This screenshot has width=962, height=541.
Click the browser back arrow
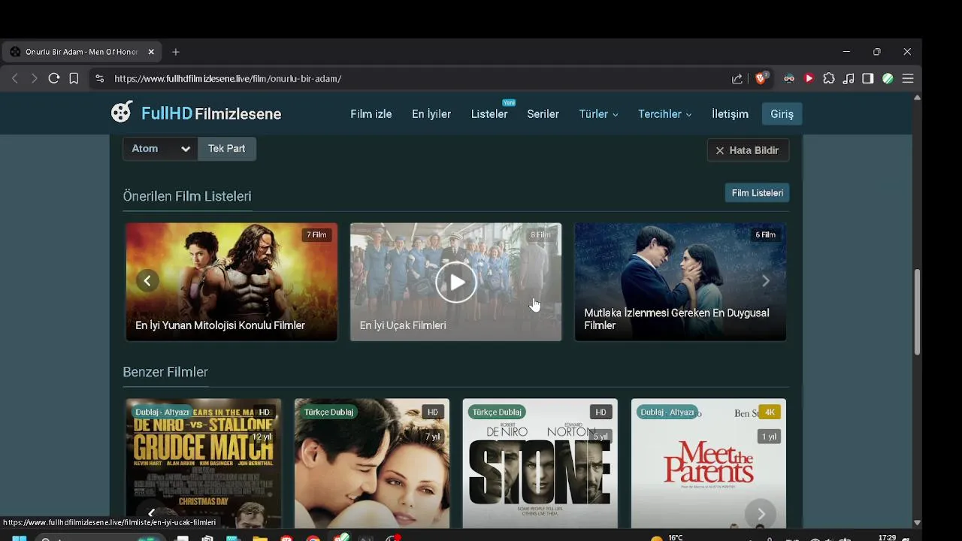[15, 78]
